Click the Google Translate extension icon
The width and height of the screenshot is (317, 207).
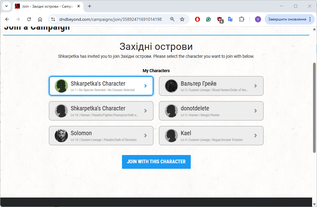coord(230,19)
